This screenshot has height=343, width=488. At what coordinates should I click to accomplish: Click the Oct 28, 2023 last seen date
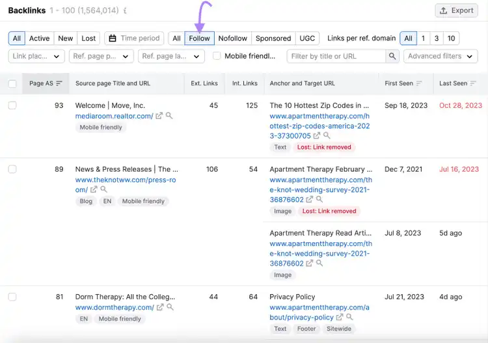click(x=461, y=105)
